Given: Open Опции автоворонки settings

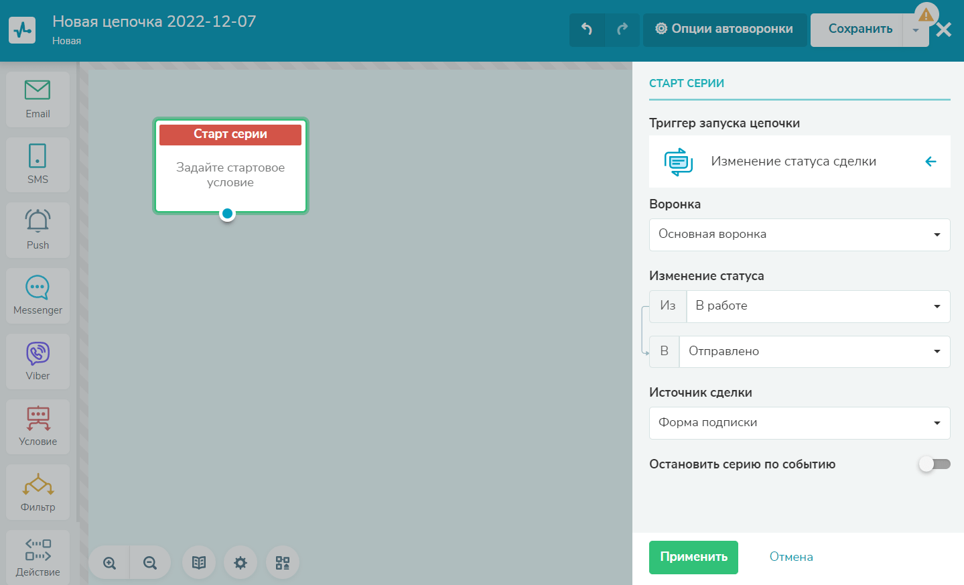Looking at the screenshot, I should point(724,29).
